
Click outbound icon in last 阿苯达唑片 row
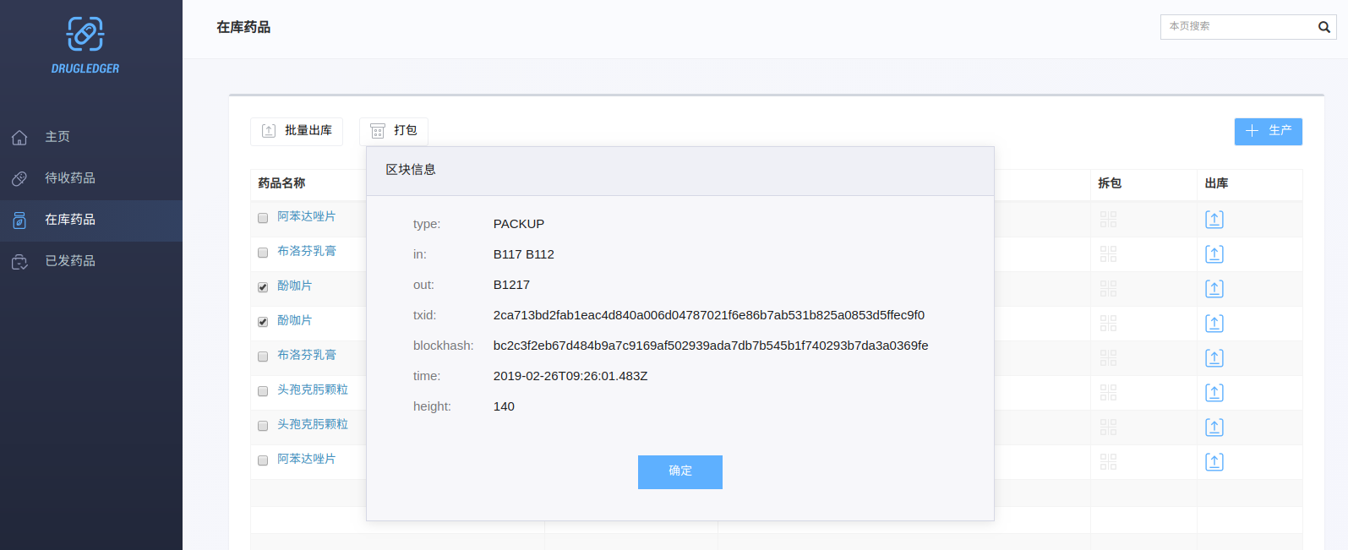coord(1214,462)
